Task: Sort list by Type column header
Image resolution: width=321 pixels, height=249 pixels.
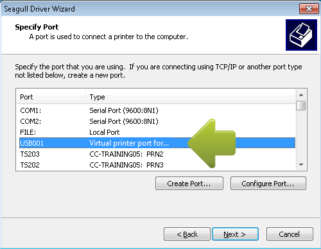Action: coord(191,97)
